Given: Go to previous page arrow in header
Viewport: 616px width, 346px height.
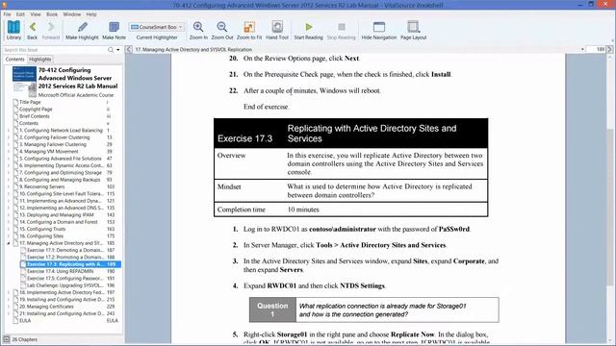Looking at the screenshot, I should click(129, 49).
